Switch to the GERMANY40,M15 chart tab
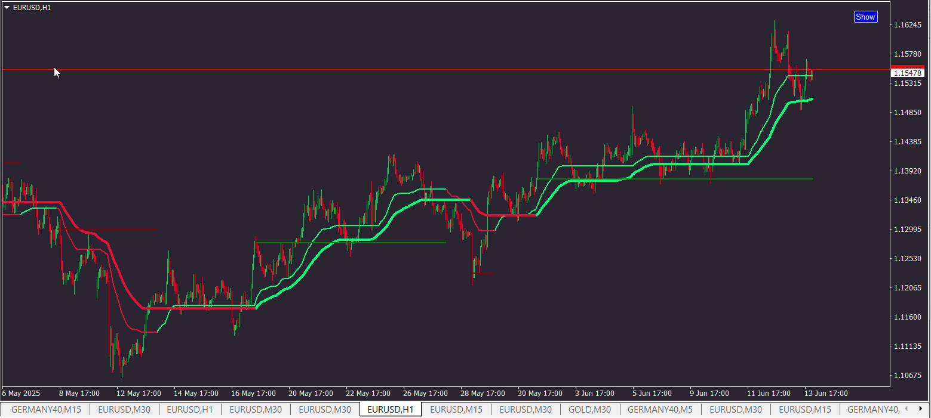This screenshot has width=931, height=418. click(46, 409)
